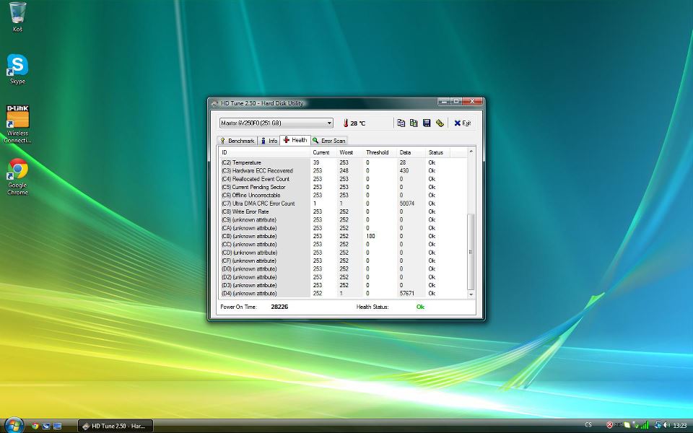The height and width of the screenshot is (433, 693).
Task: Select the (D4) unknown attribute row
Action: 343,294
